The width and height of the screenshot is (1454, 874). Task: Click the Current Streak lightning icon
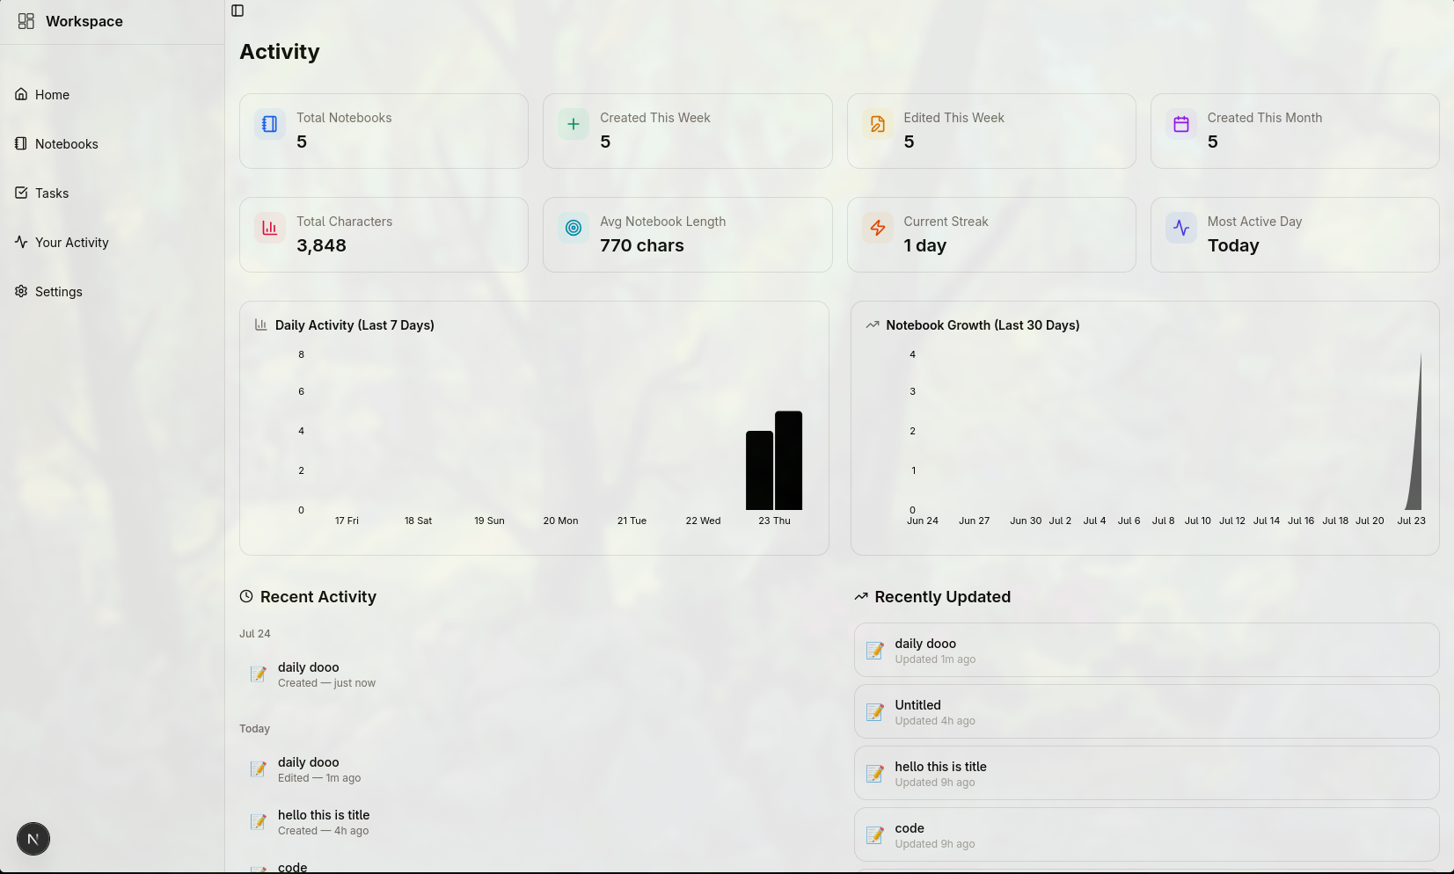[x=878, y=228]
